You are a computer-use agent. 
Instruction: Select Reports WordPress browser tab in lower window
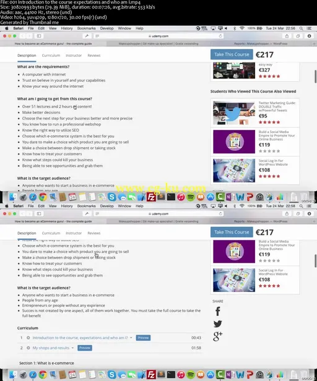[x=261, y=221]
